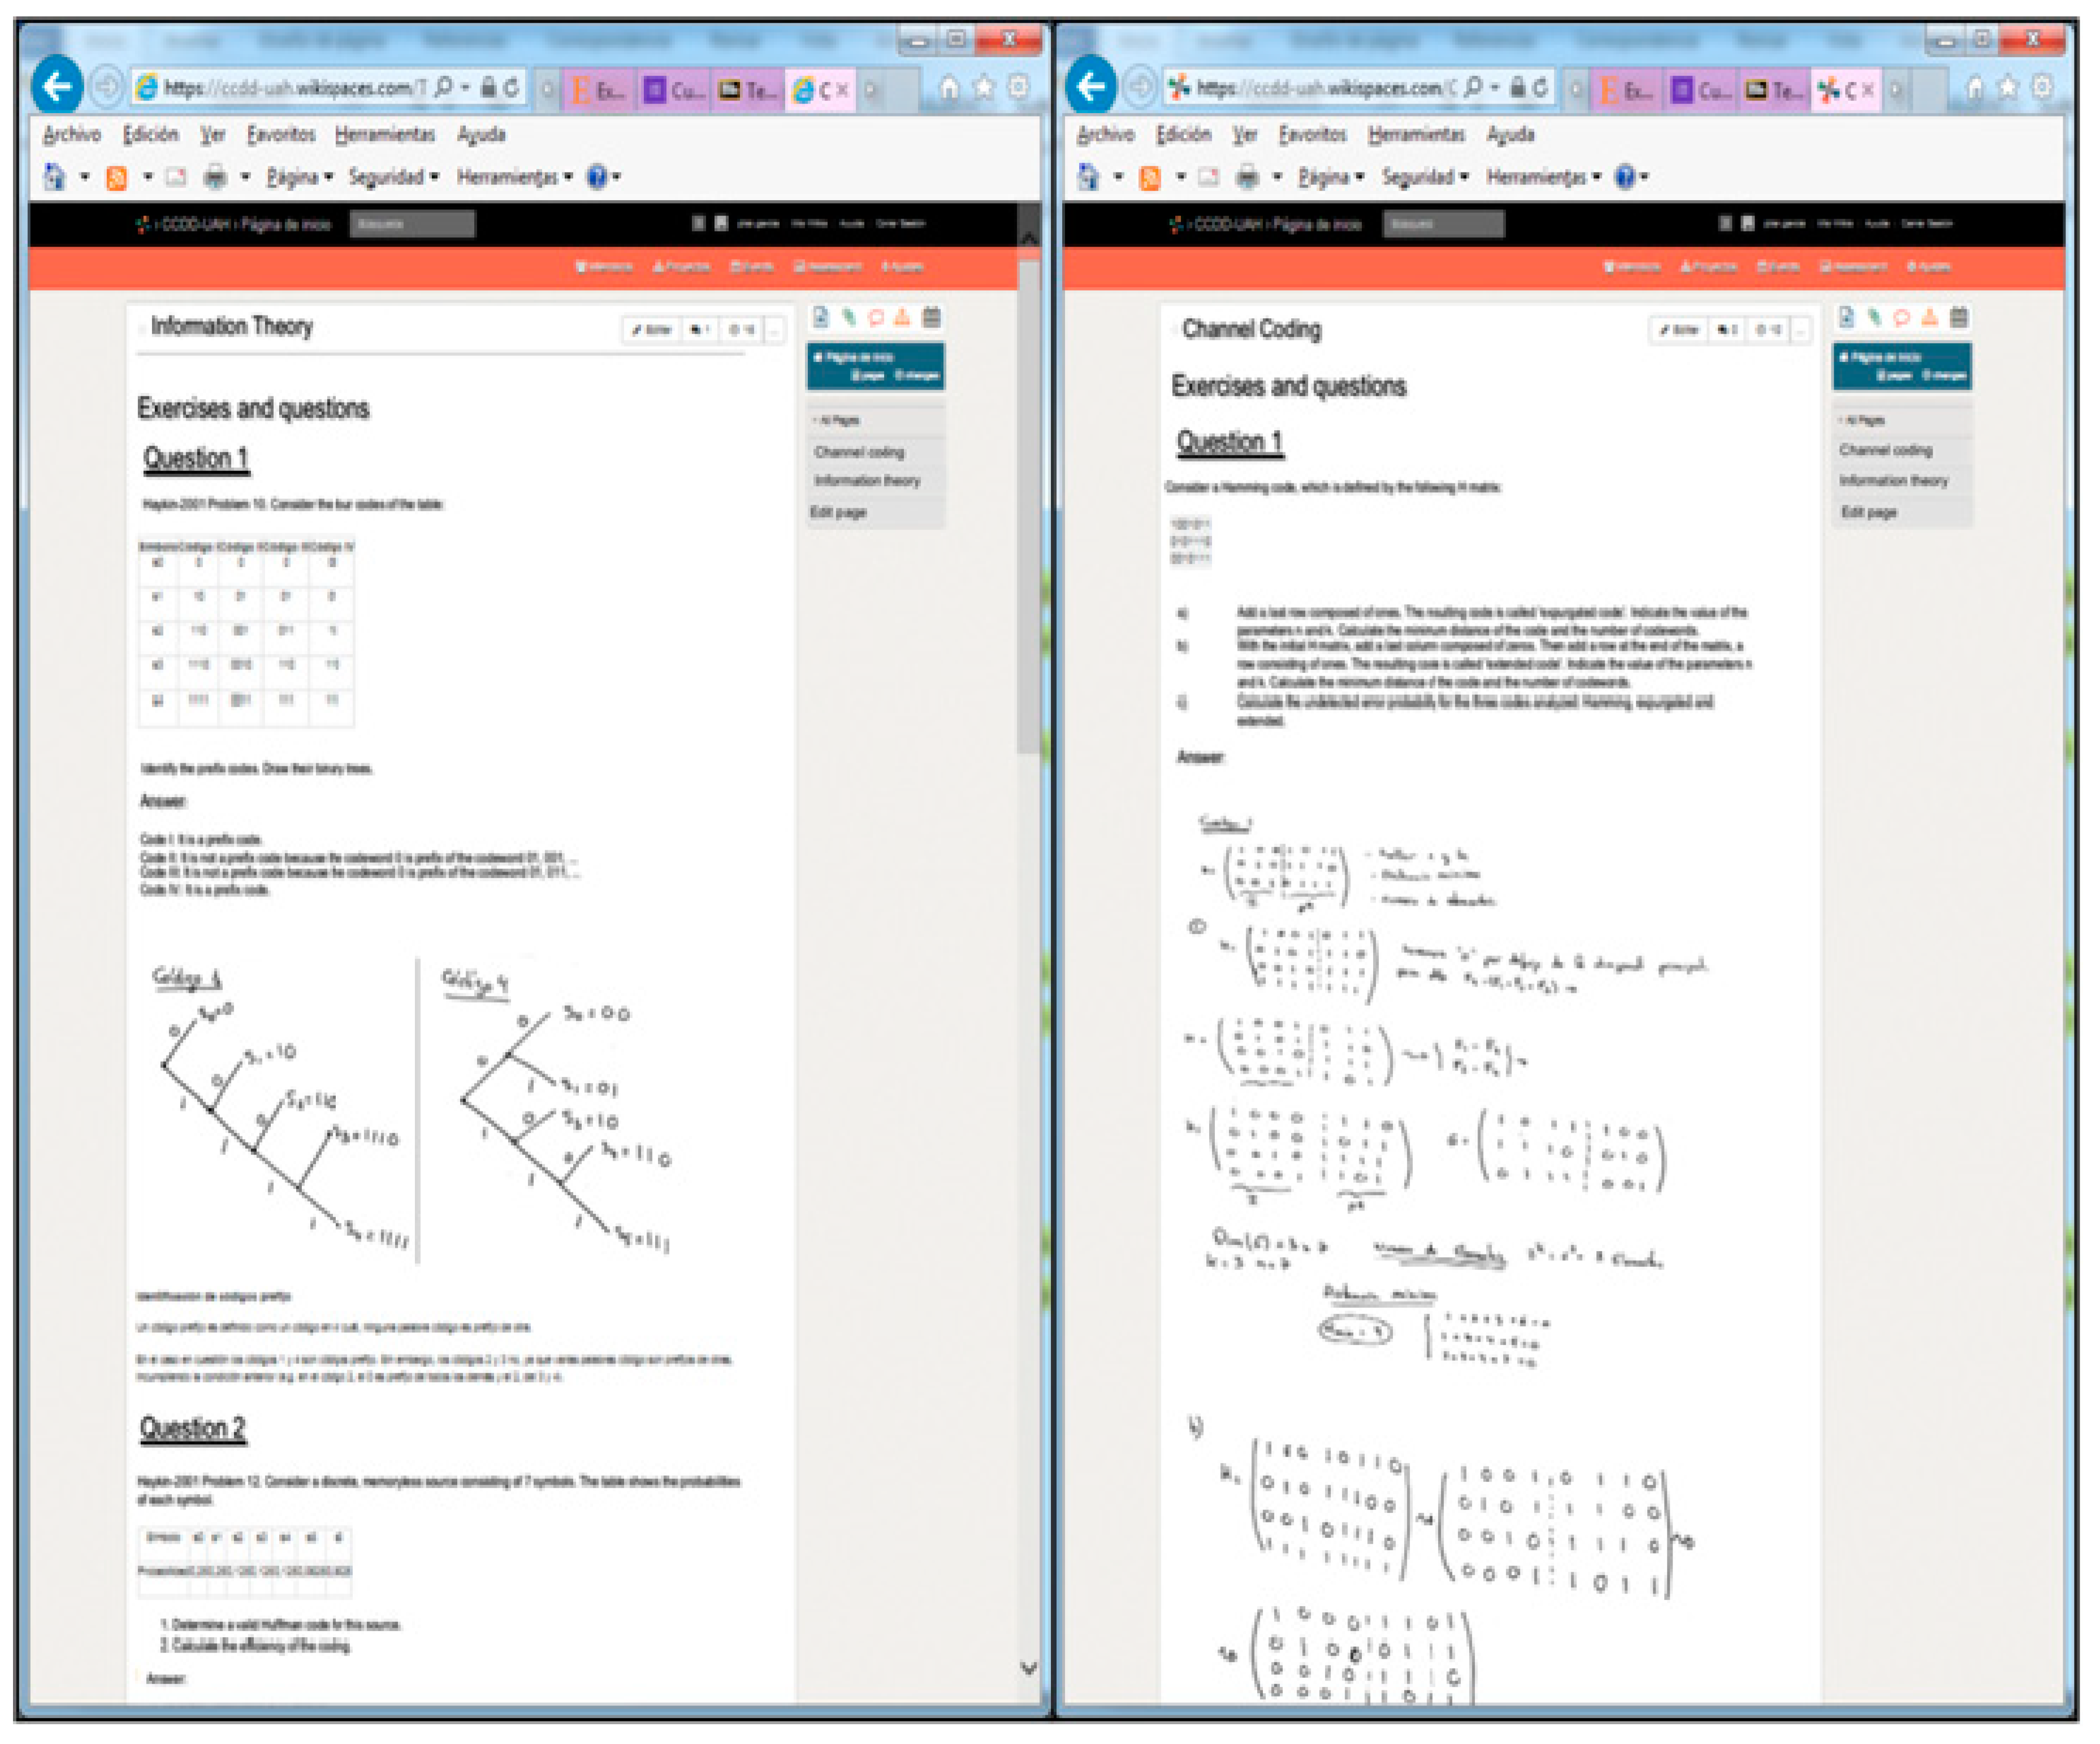Click the RSS feed icon in the left window toolbar

click(x=116, y=178)
